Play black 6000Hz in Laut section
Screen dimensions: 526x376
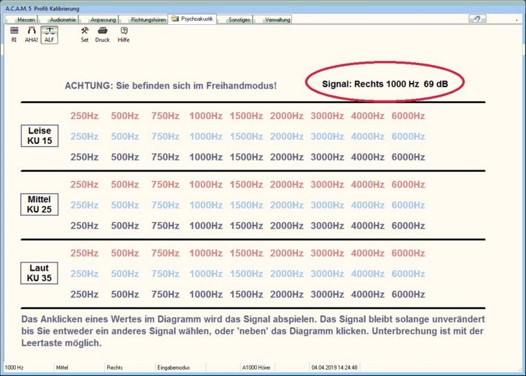[x=408, y=294]
